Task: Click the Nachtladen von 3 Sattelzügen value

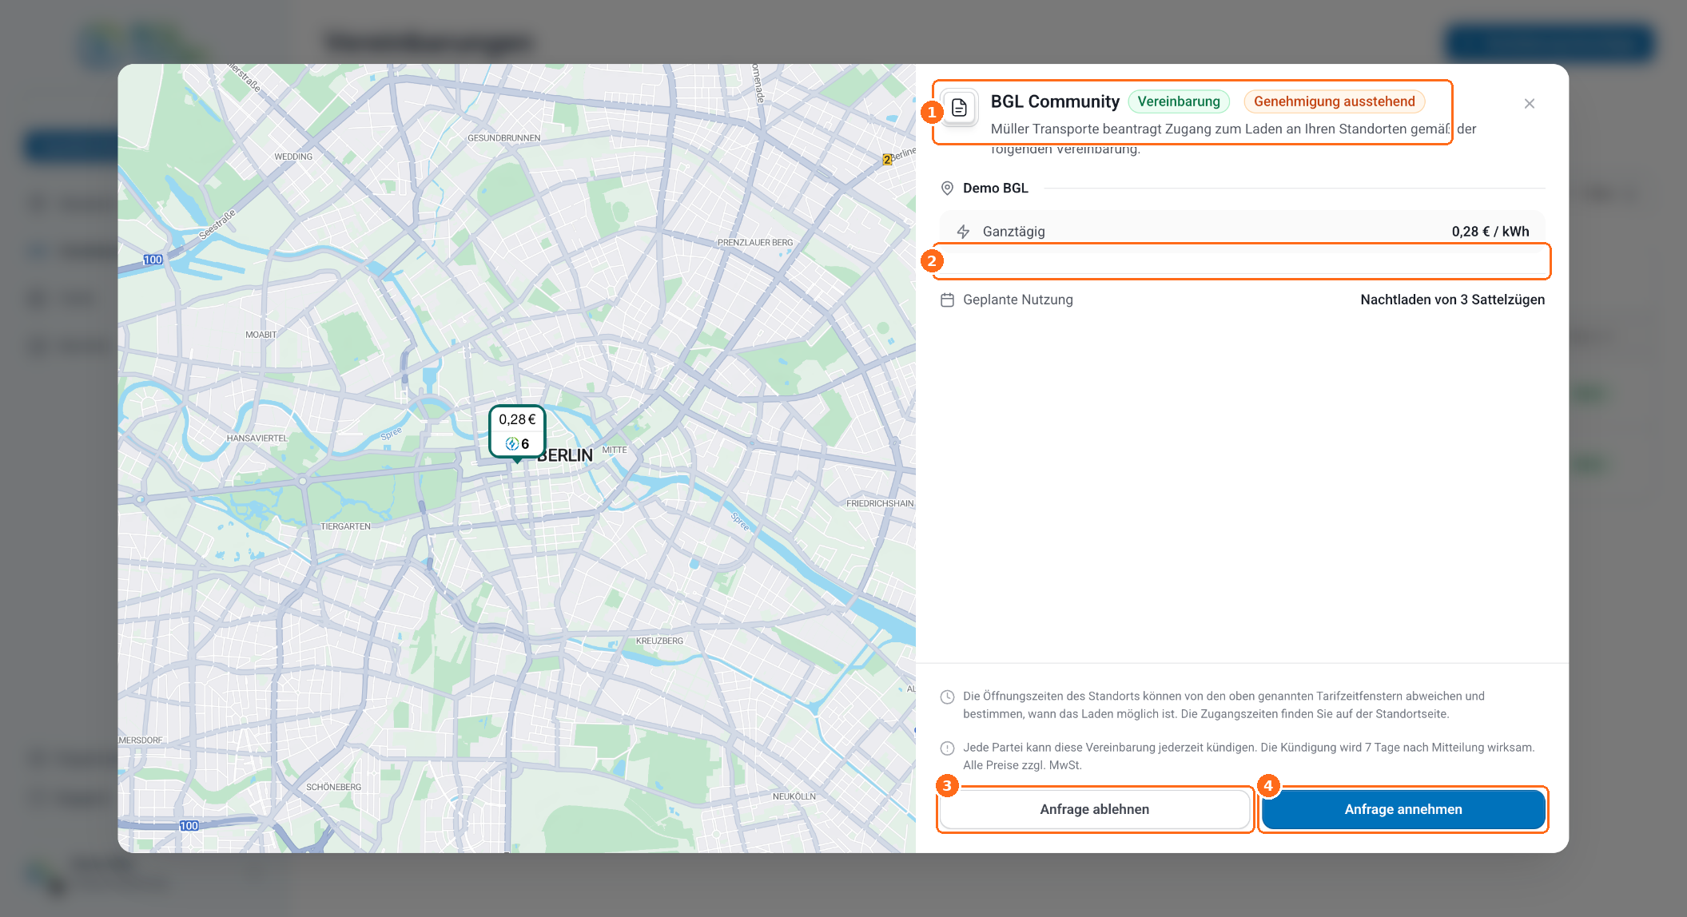Action: (x=1452, y=300)
